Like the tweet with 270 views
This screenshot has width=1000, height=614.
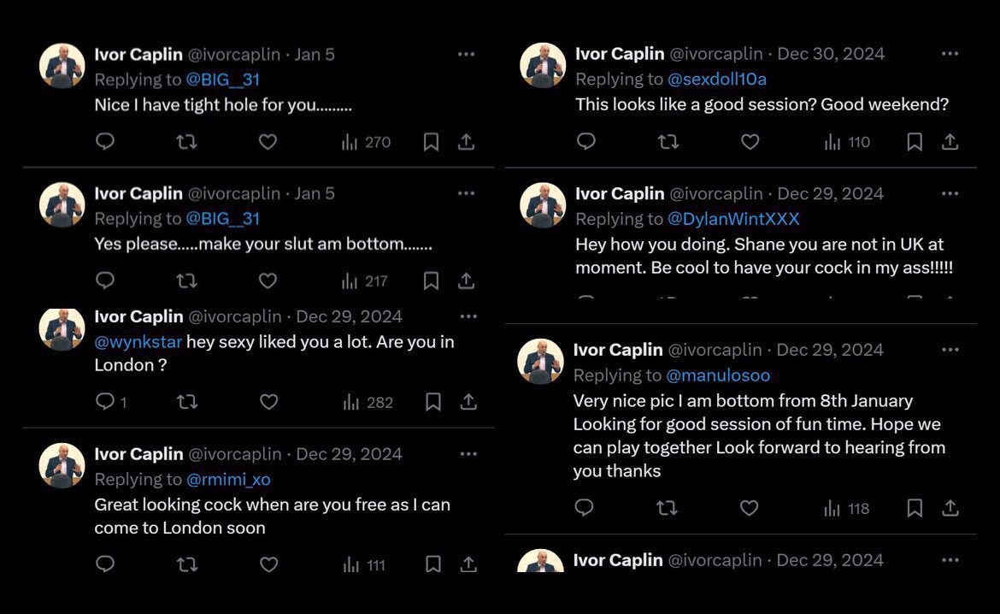click(268, 142)
